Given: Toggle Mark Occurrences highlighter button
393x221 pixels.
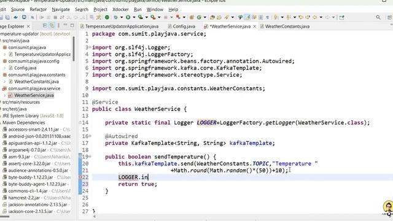Looking at the screenshot, I should pos(247,17).
